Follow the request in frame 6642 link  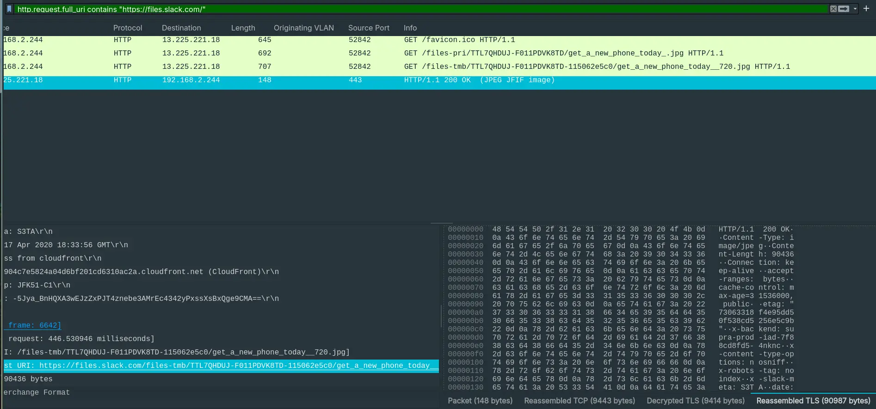tap(34, 325)
